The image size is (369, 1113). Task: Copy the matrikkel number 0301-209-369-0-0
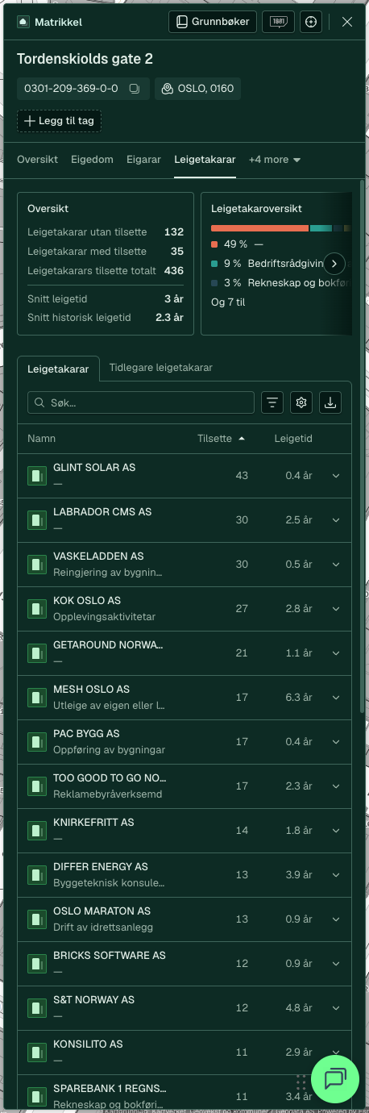[135, 88]
